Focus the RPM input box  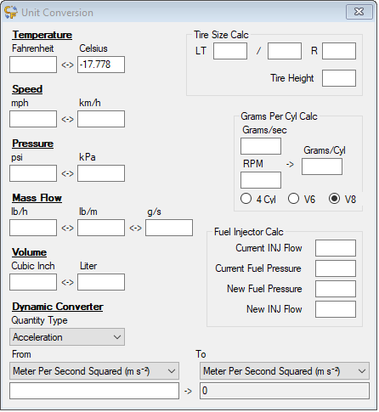click(261, 180)
